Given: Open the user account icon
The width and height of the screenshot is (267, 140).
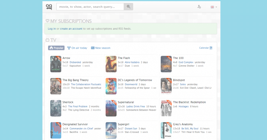Looking at the screenshot, I should (x=199, y=7).
